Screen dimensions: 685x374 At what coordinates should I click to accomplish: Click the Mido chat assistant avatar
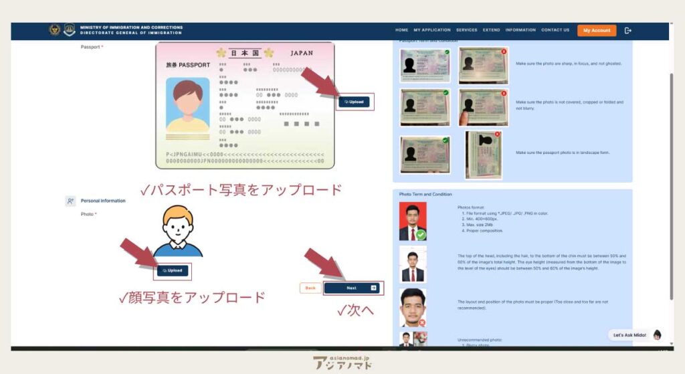tap(657, 335)
